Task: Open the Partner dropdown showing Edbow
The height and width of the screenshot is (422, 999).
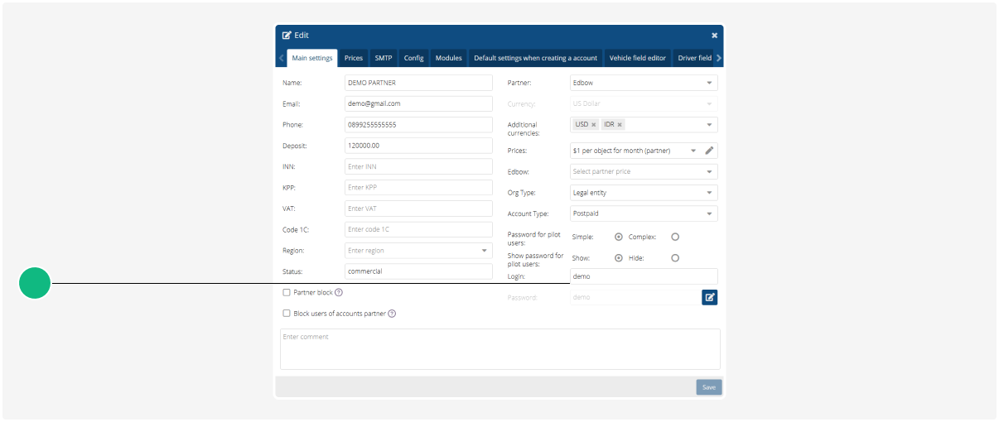Action: coord(644,83)
